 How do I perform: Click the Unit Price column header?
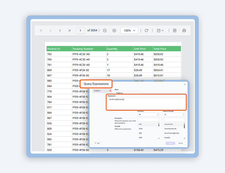pyautogui.click(x=143, y=49)
